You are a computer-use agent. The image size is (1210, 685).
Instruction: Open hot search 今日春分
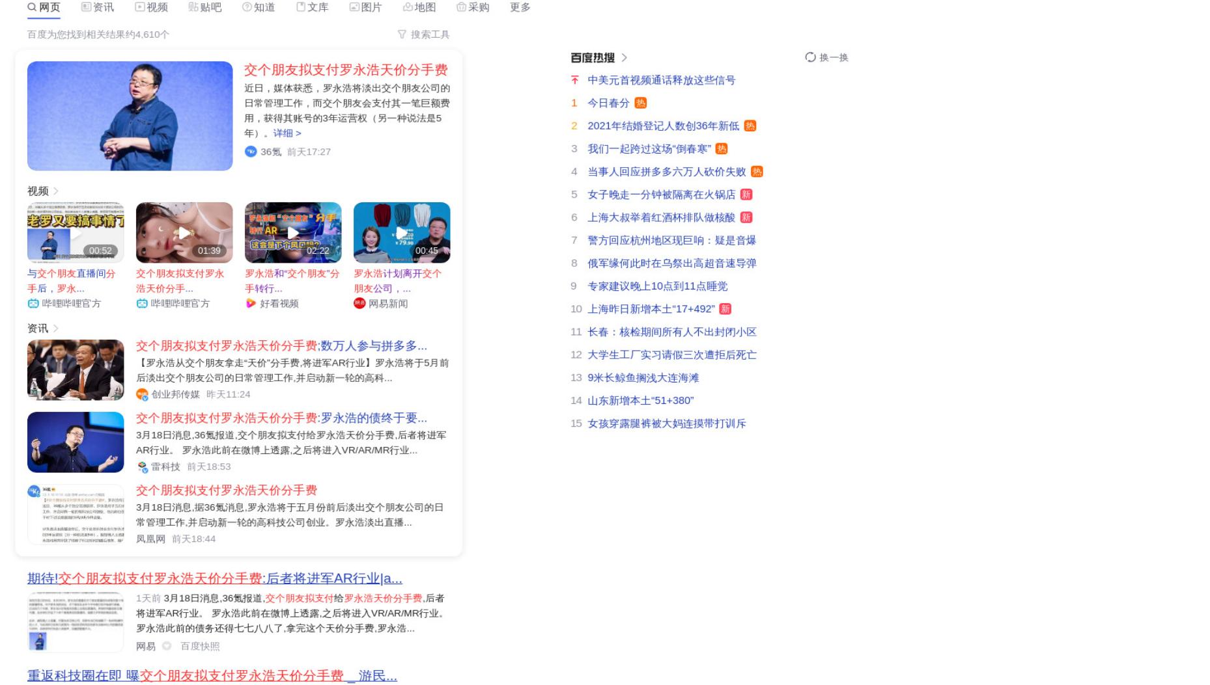point(608,103)
